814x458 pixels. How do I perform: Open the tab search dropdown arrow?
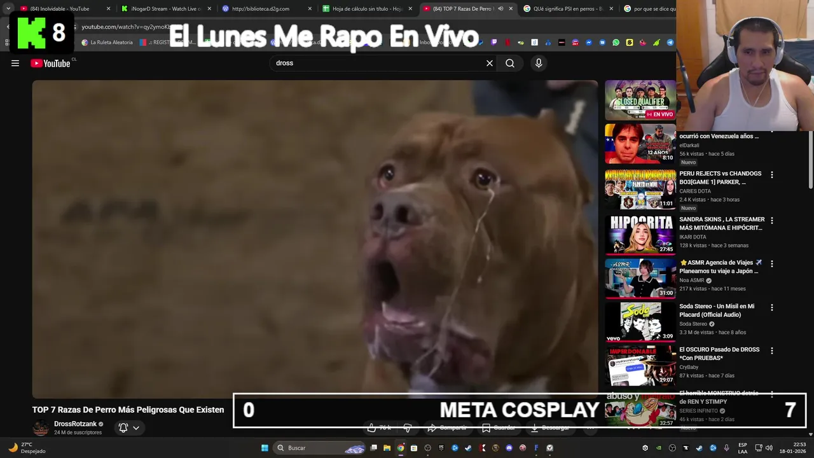[x=8, y=9]
